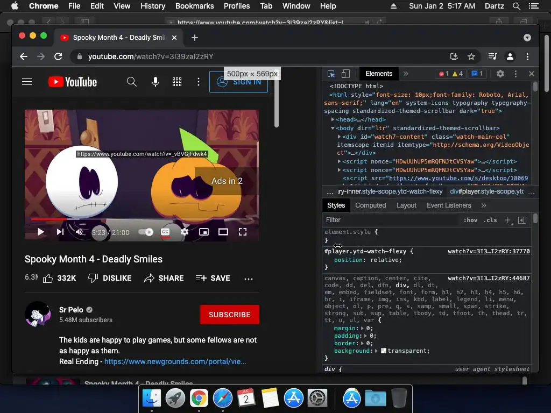The height and width of the screenshot is (413, 551).
Task: Open Event Listeners tab
Action: pyautogui.click(x=449, y=205)
